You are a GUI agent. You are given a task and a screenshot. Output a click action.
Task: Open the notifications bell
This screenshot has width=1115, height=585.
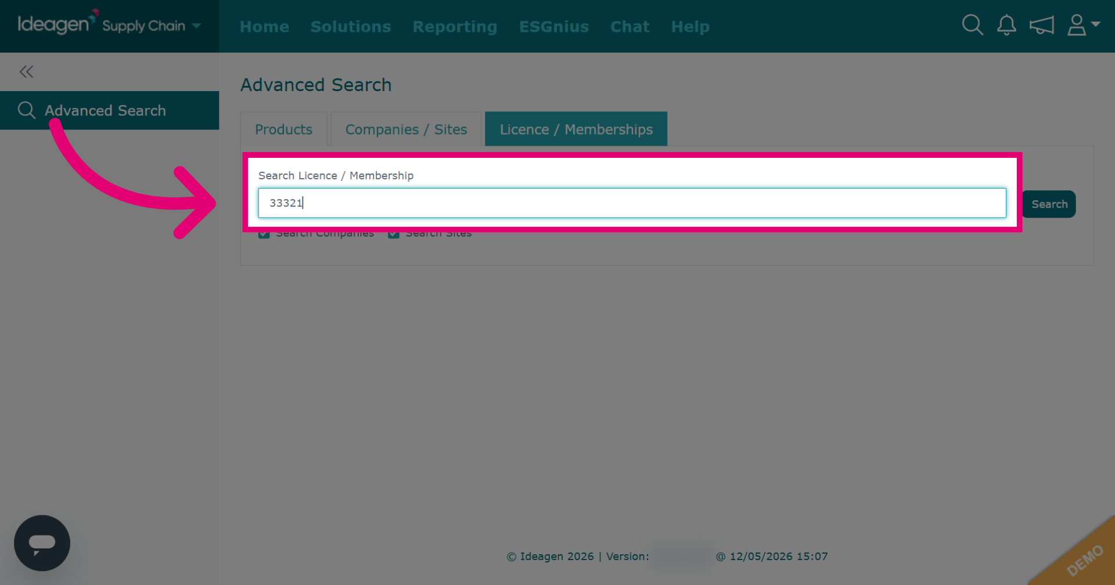tap(1006, 26)
